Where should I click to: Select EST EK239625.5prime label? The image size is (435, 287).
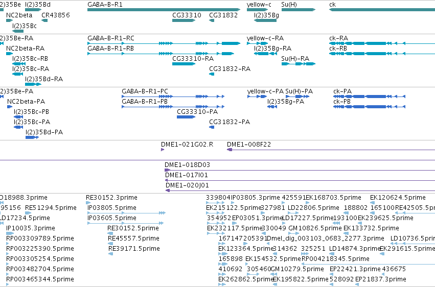coord(385,218)
